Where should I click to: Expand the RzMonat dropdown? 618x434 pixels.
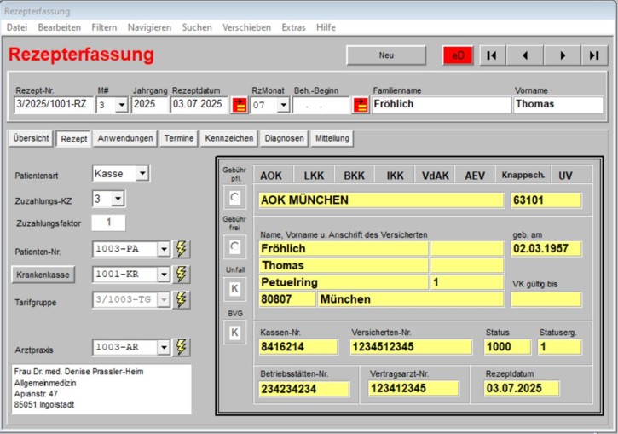tap(282, 105)
